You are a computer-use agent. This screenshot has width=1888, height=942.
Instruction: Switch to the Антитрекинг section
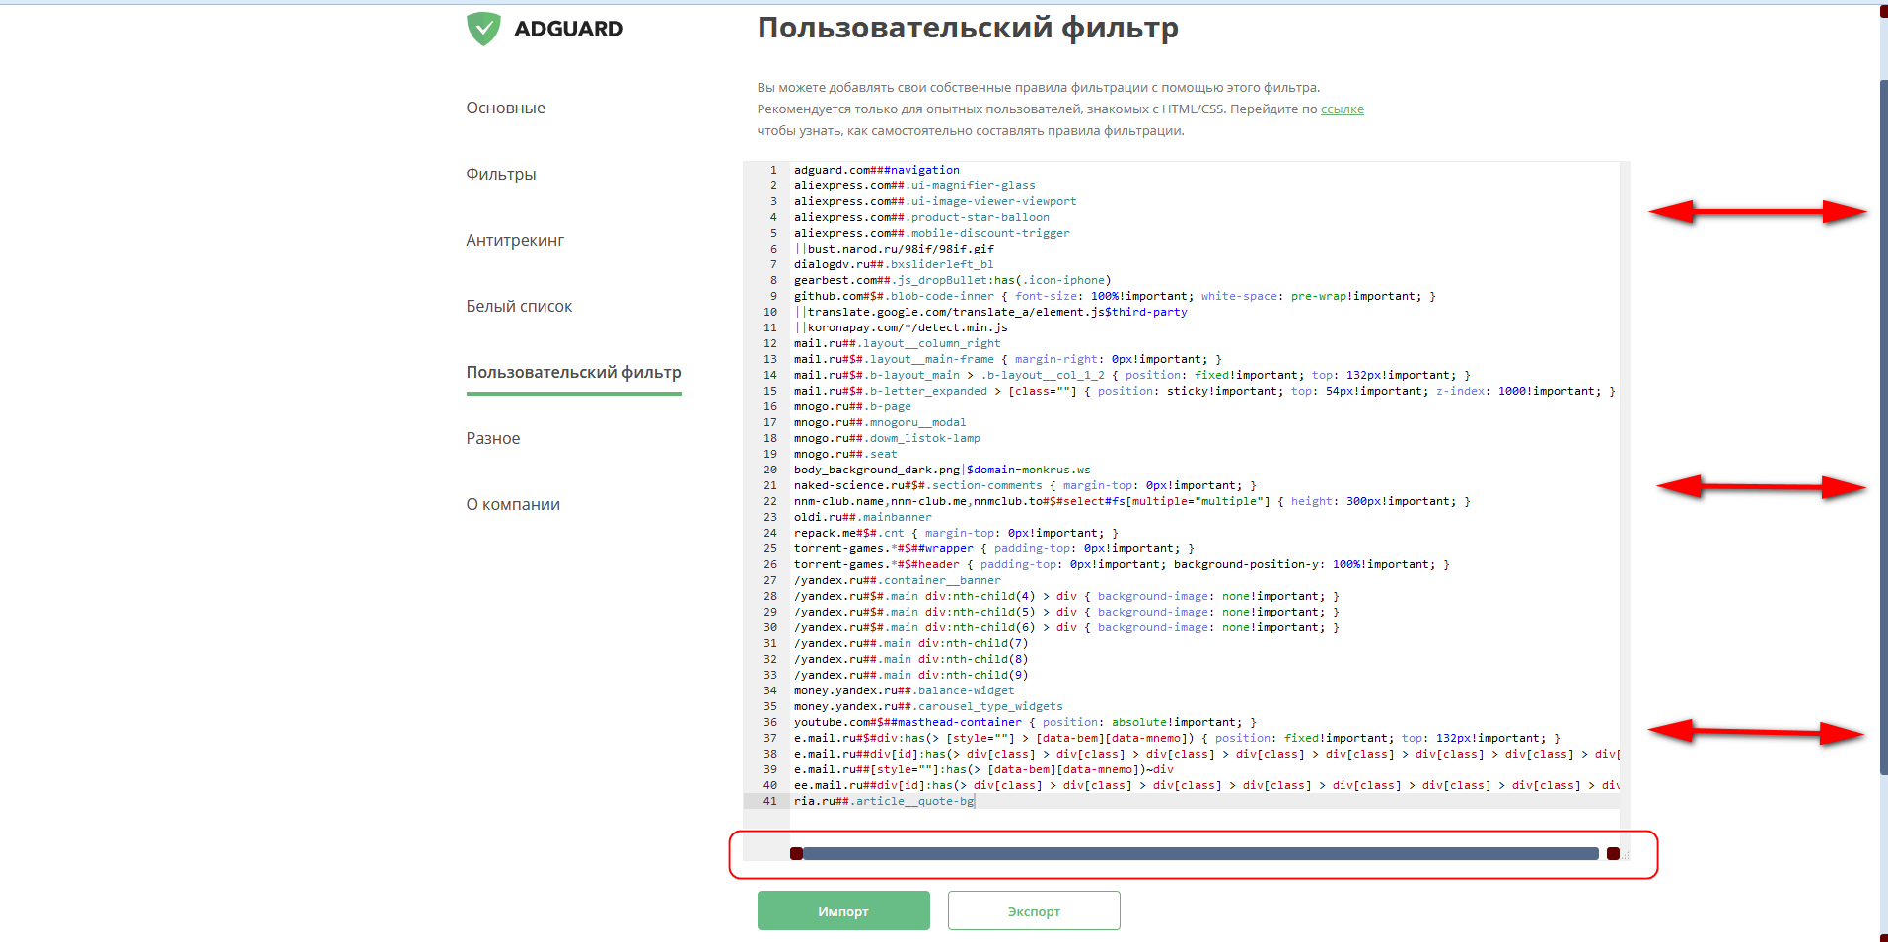pyautogui.click(x=515, y=240)
